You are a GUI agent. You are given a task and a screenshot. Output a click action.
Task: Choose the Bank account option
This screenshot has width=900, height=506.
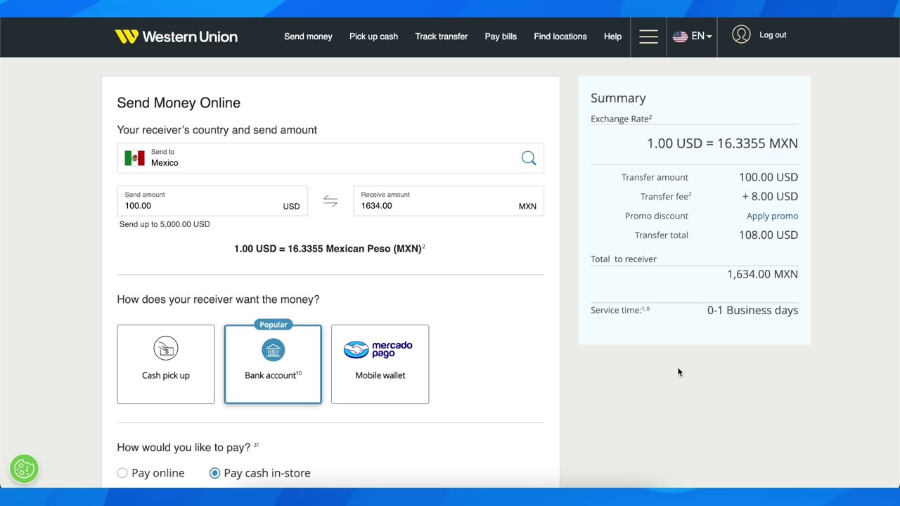coord(273,364)
